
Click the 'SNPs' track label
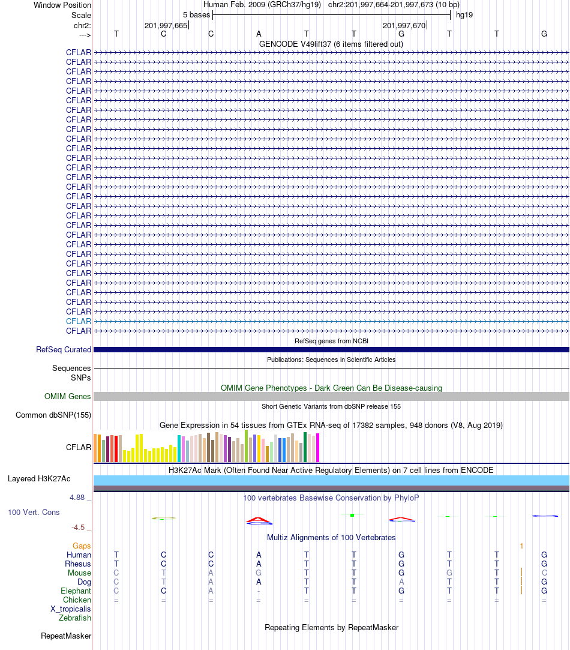[x=80, y=378]
